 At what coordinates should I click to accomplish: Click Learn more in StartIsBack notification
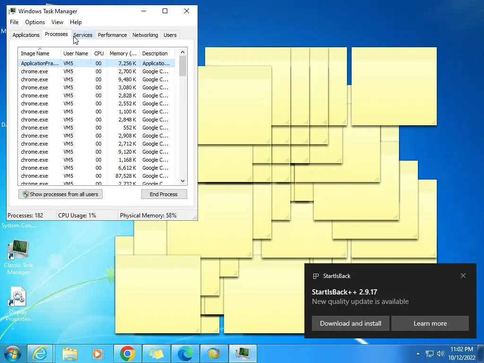click(x=430, y=323)
